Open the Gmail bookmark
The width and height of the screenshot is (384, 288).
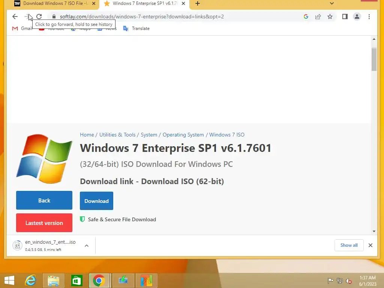click(22, 28)
